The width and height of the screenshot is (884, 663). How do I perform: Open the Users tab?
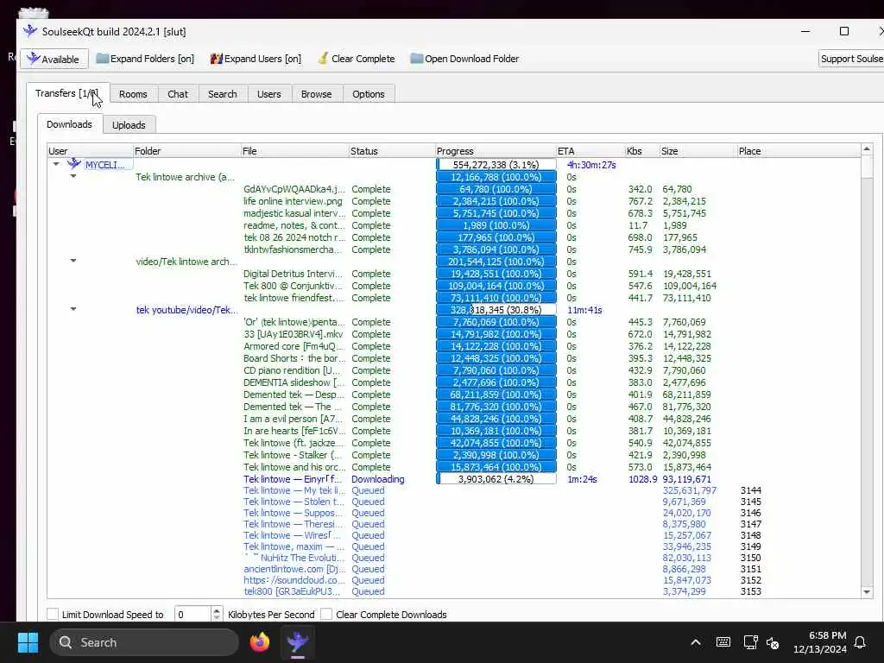pos(269,94)
